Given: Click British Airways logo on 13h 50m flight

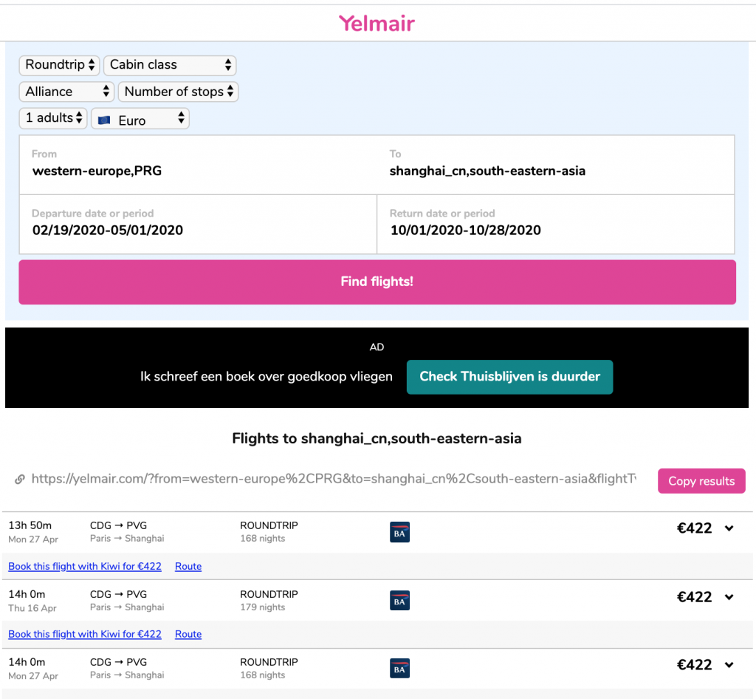Looking at the screenshot, I should (399, 532).
